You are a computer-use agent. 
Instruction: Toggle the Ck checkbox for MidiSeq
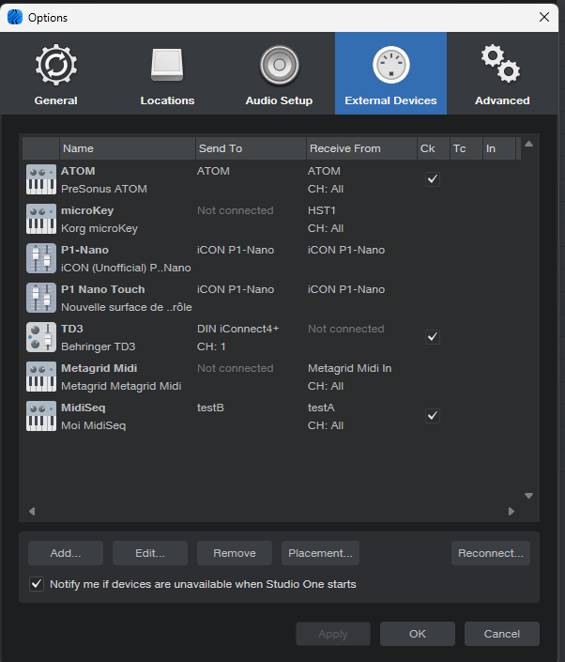tap(432, 416)
